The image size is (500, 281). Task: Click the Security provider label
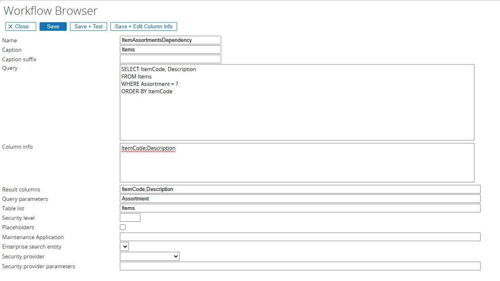[x=23, y=256]
